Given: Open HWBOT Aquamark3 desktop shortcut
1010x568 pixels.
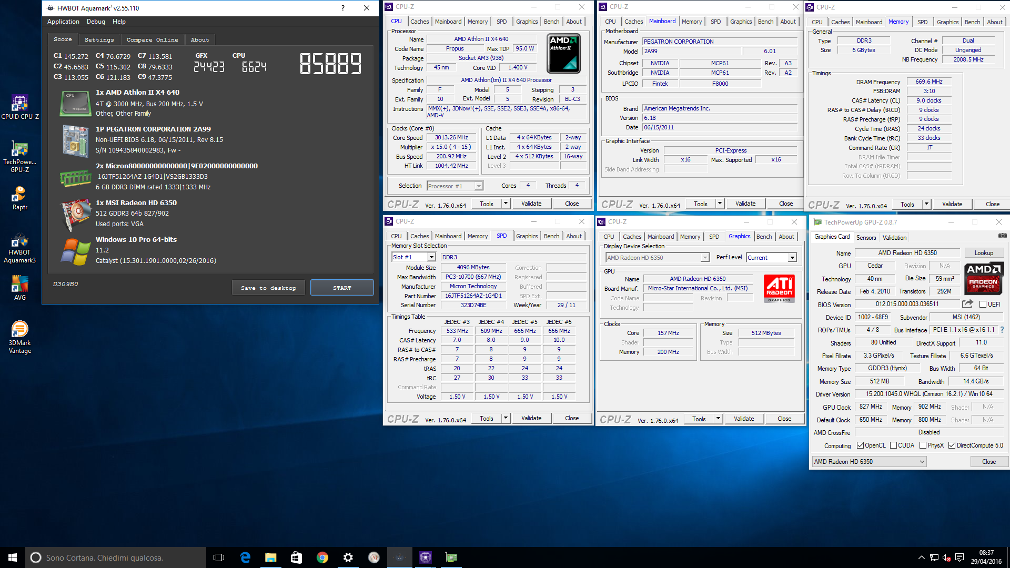Looking at the screenshot, I should coord(20,248).
